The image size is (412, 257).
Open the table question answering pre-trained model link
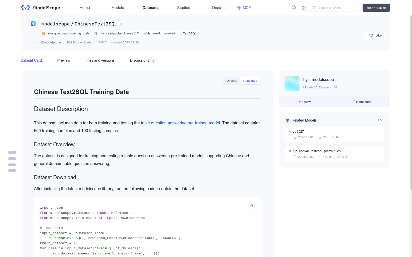tap(180, 123)
